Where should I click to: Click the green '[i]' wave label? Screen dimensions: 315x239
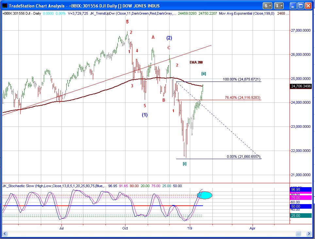click(x=185, y=164)
